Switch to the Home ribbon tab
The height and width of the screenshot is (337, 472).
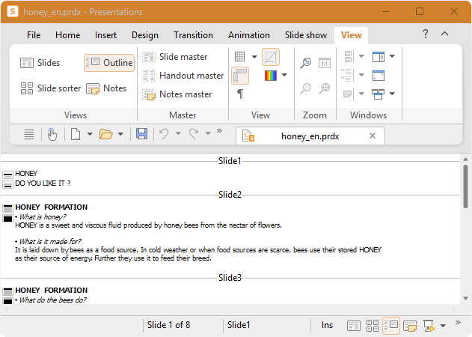68,35
